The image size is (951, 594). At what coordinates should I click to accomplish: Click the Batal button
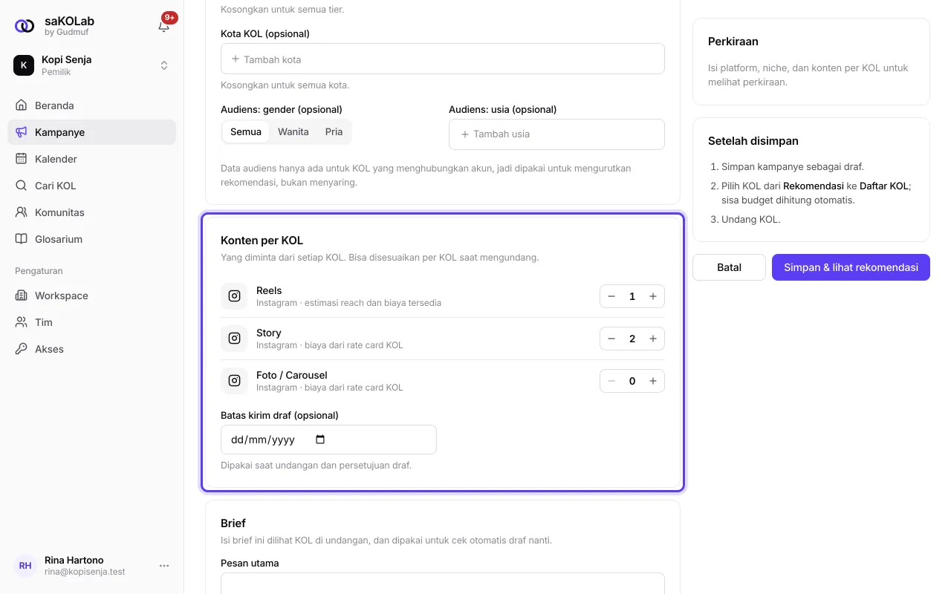pos(729,267)
